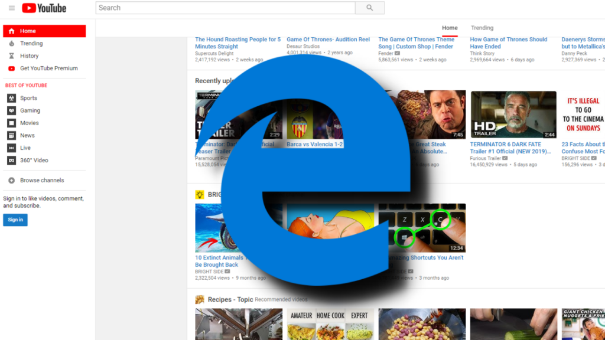Open '23 Facts About' video title
The height and width of the screenshot is (340, 605).
583,148
